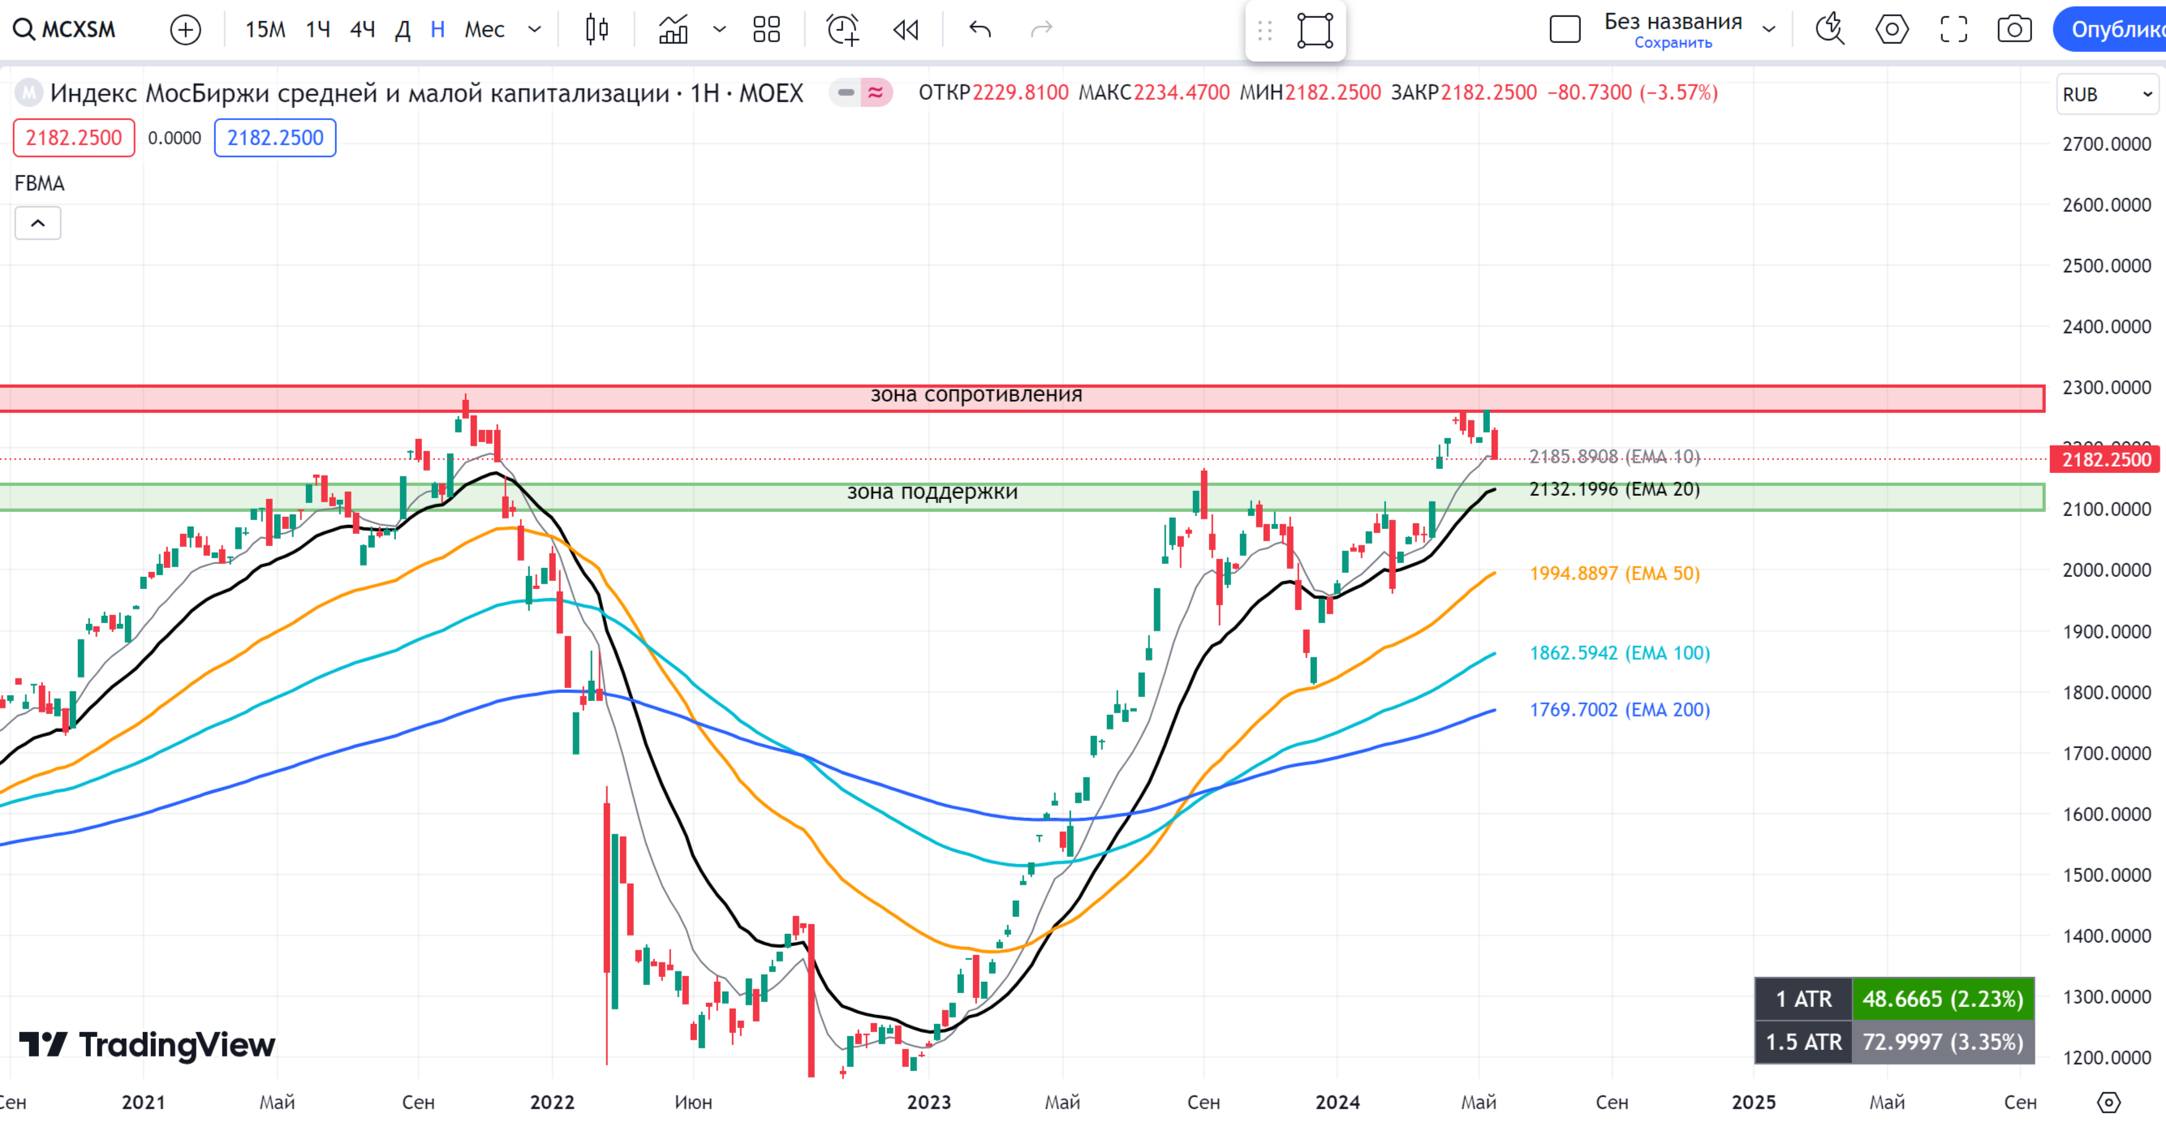The image size is (2166, 1123).
Task: Start bar replay with rewind icon
Action: point(906,29)
